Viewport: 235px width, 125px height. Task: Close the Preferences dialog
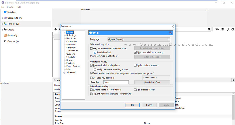pyautogui.click(x=173, y=27)
